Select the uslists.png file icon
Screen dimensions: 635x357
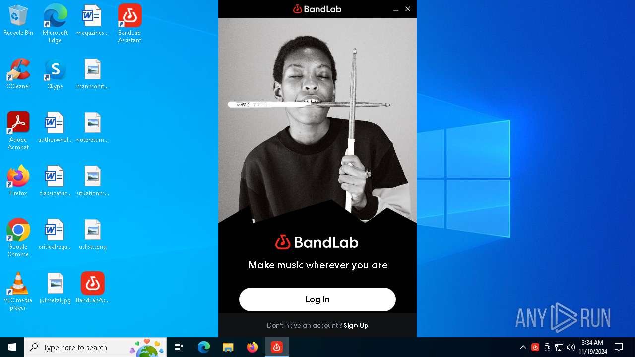click(x=92, y=235)
